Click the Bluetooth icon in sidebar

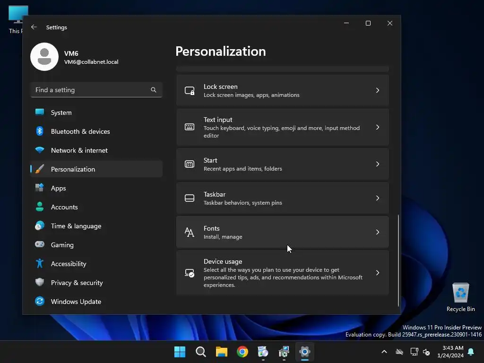[40, 131]
